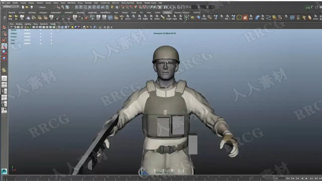The height and width of the screenshot is (181, 322).
Task: Click the Verts label in the heads-up display
Action: coord(13,30)
